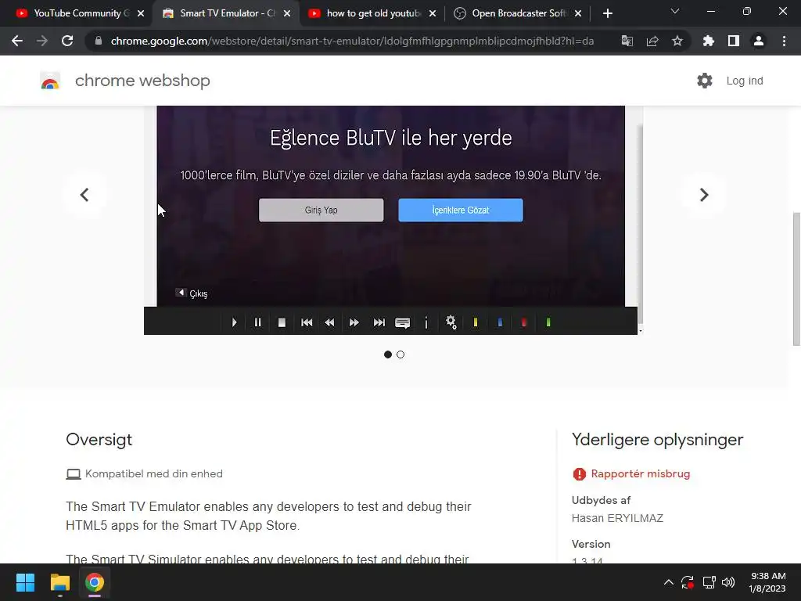Image resolution: width=801 pixels, height=601 pixels.
Task: Open the Chrome three-dot menu
Action: 784,41
